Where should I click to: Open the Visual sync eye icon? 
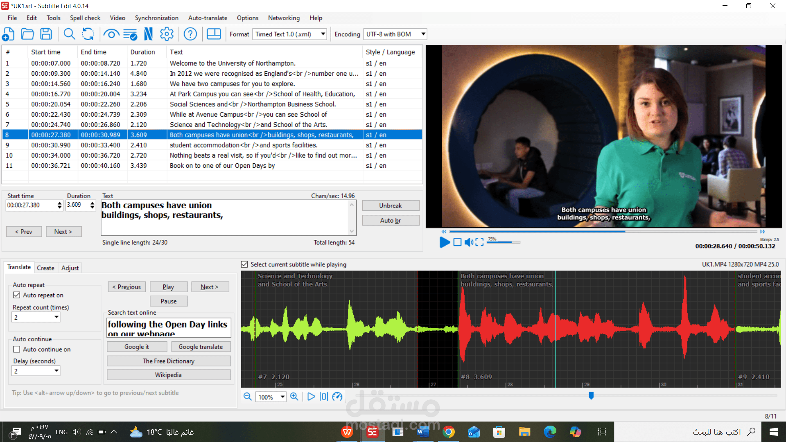(x=111, y=34)
